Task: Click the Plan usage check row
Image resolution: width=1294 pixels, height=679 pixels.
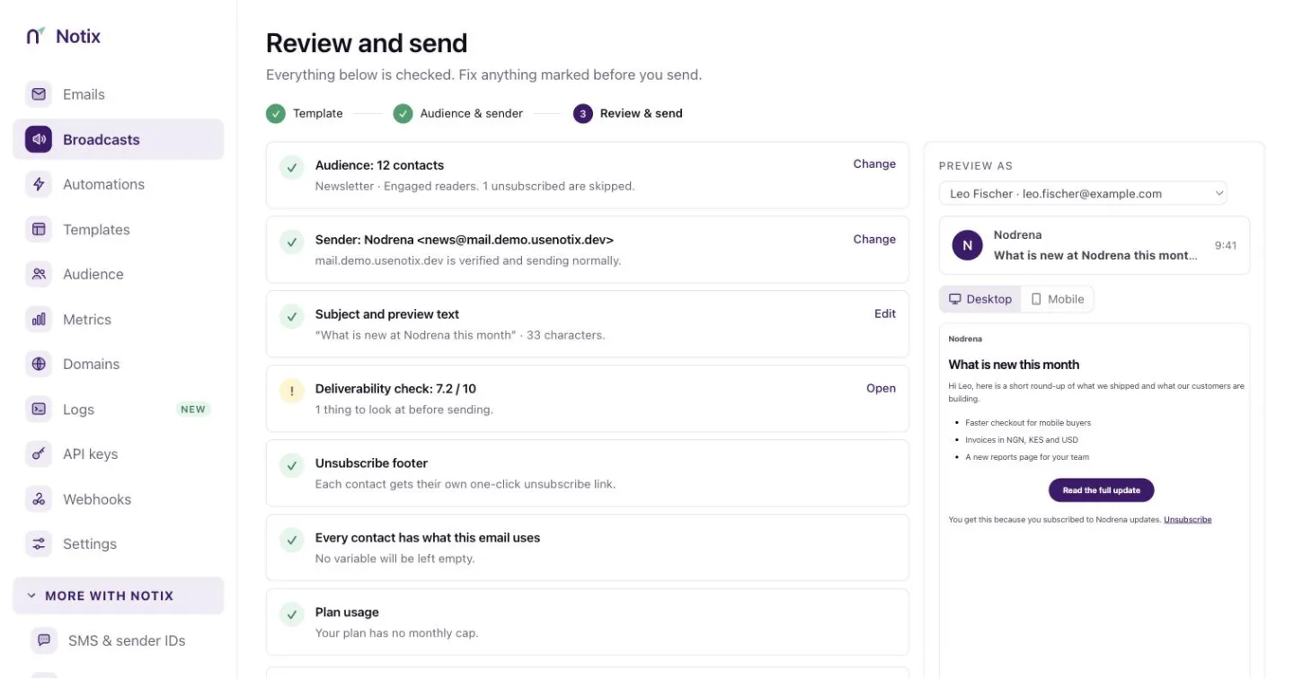Action: [x=588, y=622]
